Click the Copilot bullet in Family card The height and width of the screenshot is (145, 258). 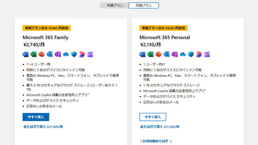pyautogui.click(x=58, y=95)
